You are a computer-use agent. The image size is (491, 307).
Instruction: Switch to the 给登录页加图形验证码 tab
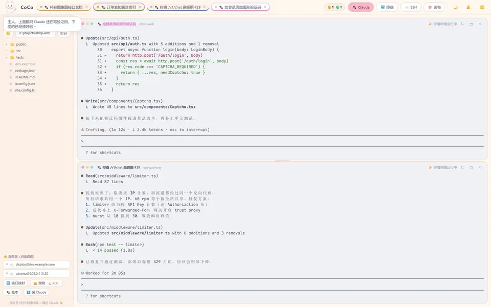pyautogui.click(x=240, y=7)
